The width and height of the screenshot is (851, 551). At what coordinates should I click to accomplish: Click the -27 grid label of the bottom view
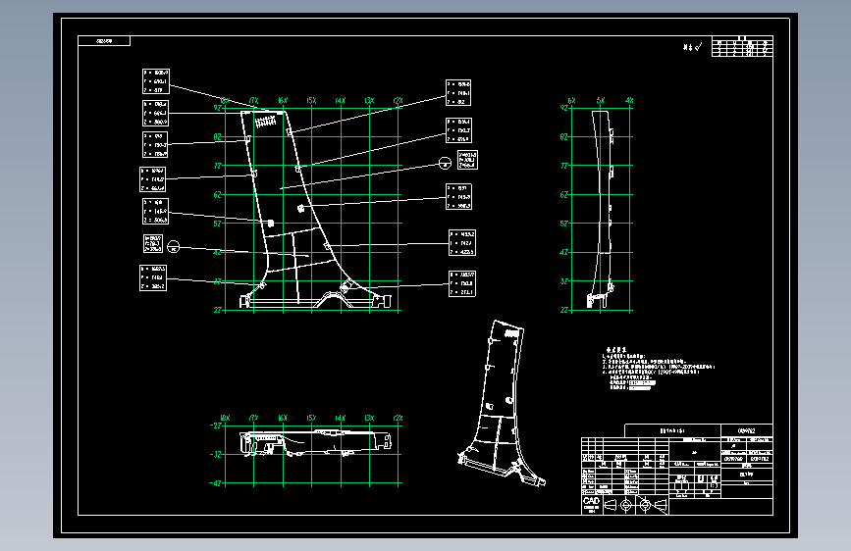[216, 426]
